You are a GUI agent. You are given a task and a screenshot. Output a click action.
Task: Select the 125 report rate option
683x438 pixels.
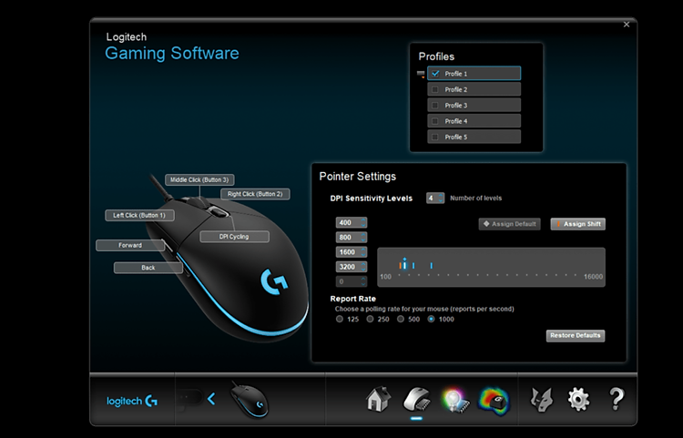[x=340, y=319]
